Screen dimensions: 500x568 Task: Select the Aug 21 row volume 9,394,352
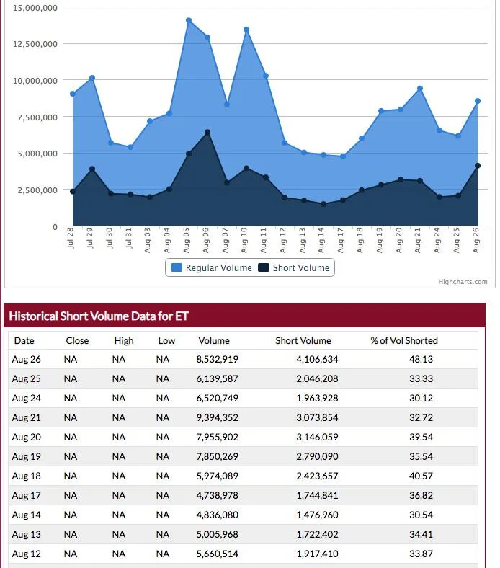[x=218, y=417]
